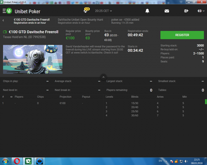Image resolution: width=207 pixels, height=165 pixels.
Task: Click the levels table scrollbar thumb
Action: [x=206, y=102]
